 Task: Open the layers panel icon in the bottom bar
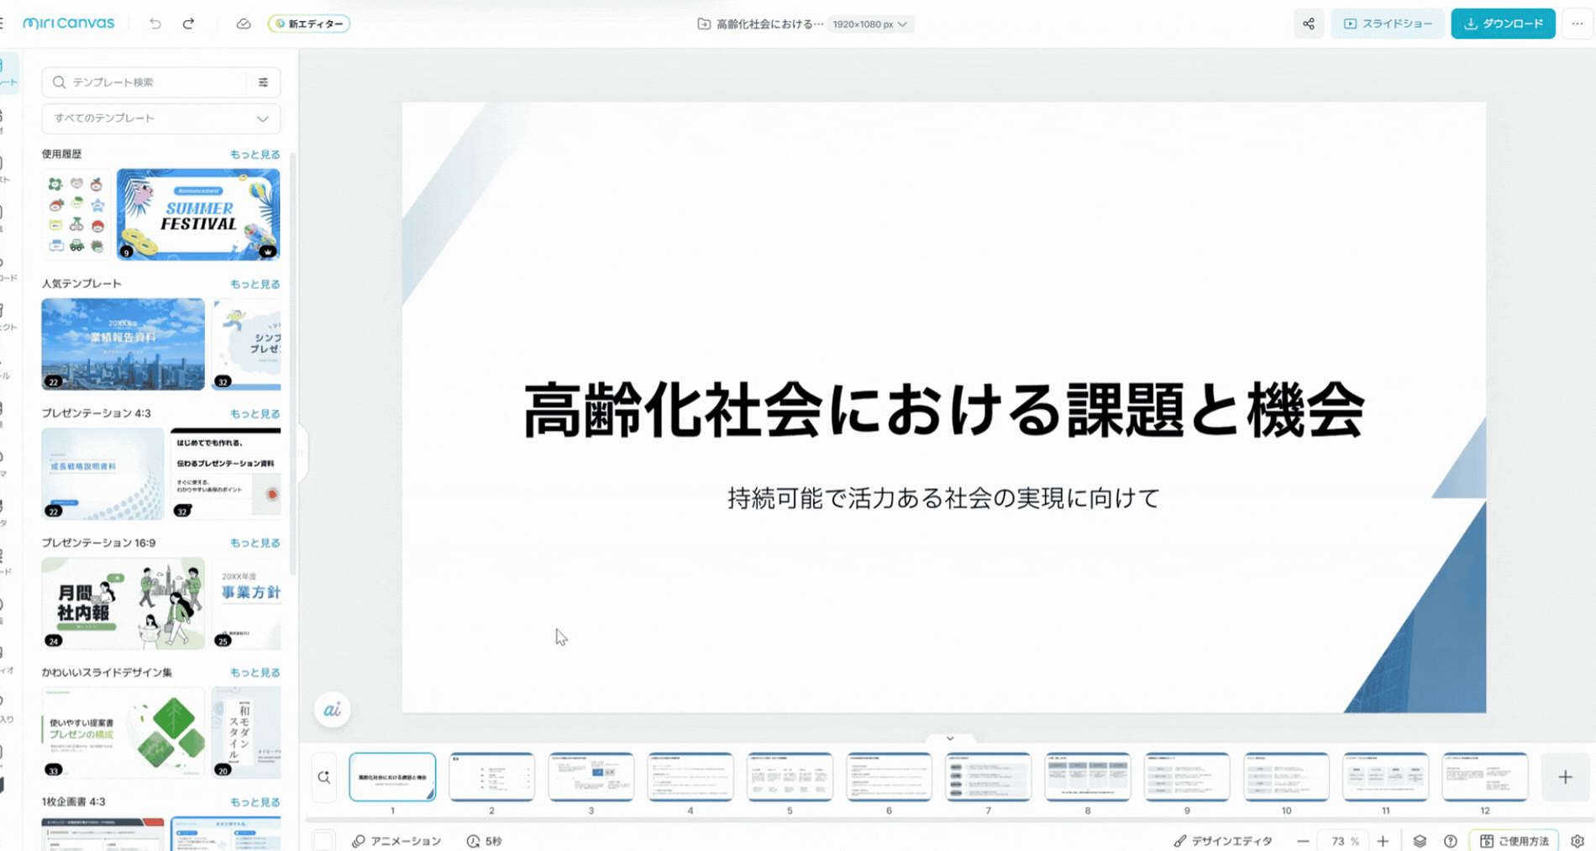coord(1420,840)
